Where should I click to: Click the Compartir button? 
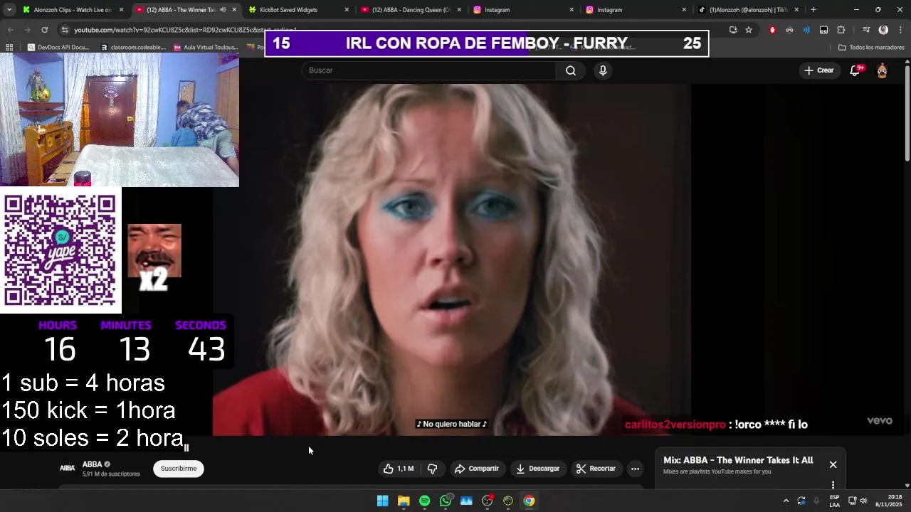coord(477,469)
